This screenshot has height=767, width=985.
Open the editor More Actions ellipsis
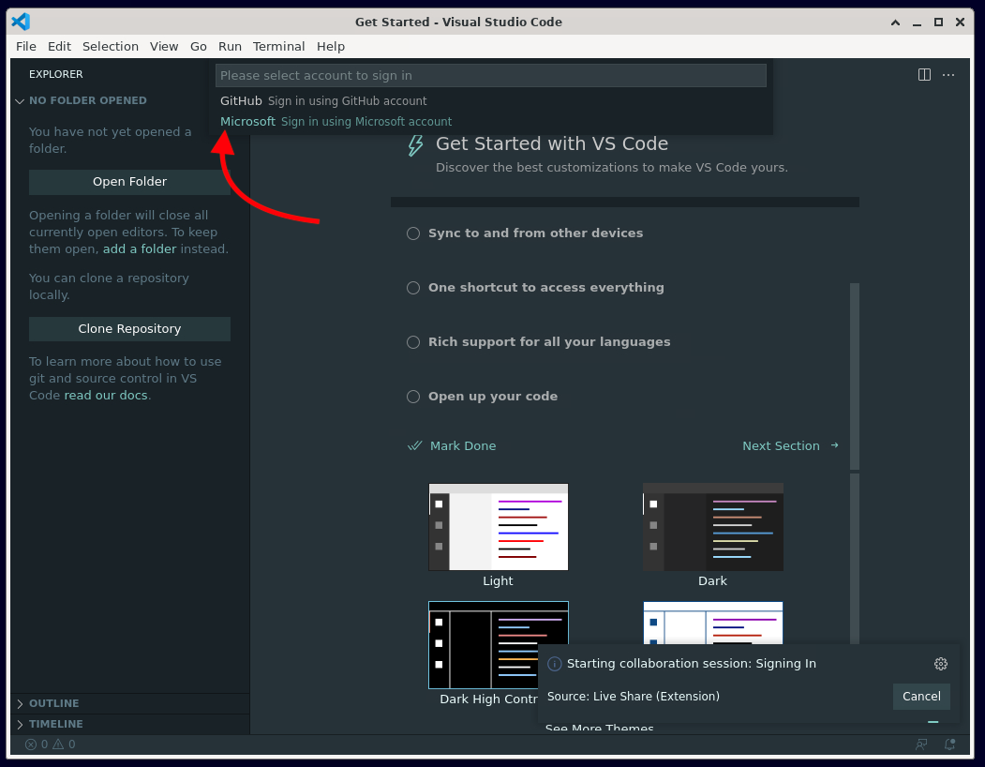[x=948, y=75]
